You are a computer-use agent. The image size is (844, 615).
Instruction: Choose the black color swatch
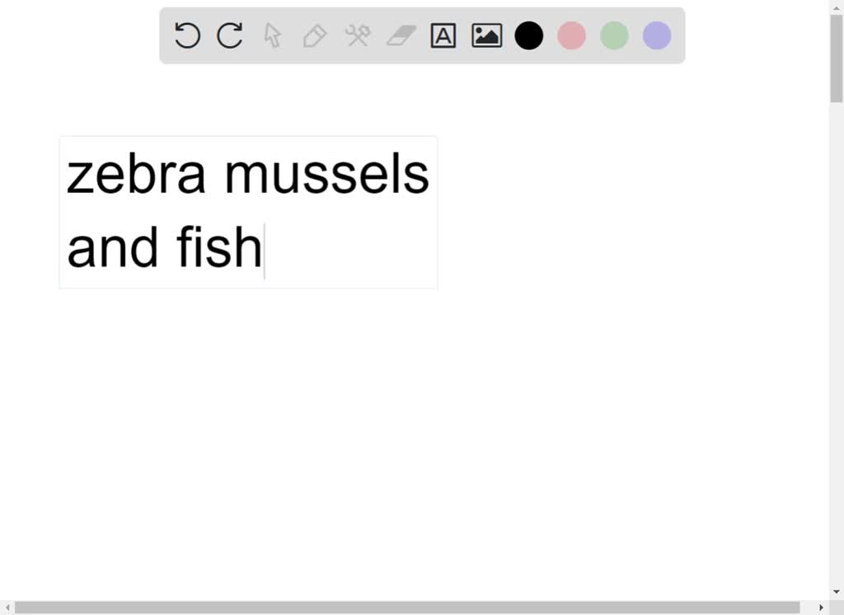click(529, 35)
